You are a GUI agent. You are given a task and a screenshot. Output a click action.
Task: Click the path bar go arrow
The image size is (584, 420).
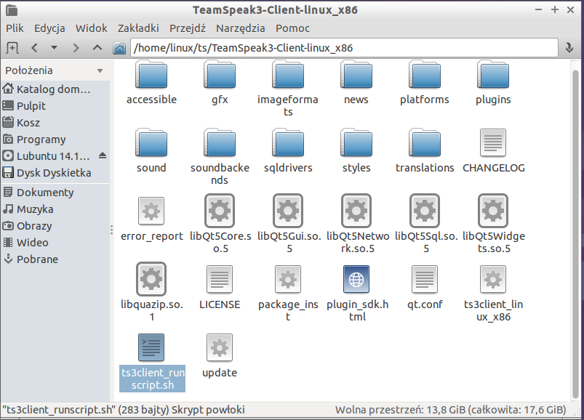569,48
